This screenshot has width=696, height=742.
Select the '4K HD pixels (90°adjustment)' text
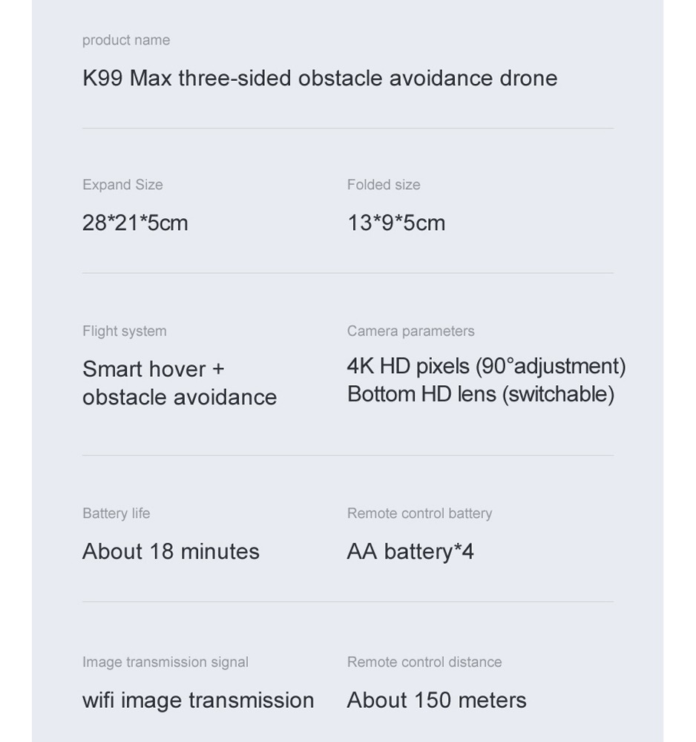[x=487, y=367]
